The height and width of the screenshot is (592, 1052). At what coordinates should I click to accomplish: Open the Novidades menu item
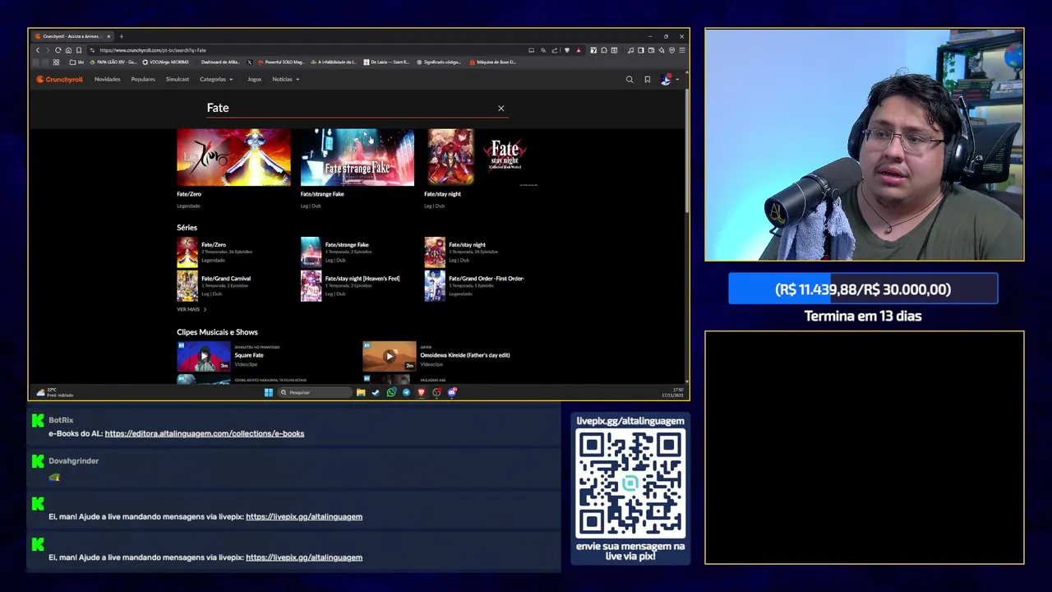point(107,80)
